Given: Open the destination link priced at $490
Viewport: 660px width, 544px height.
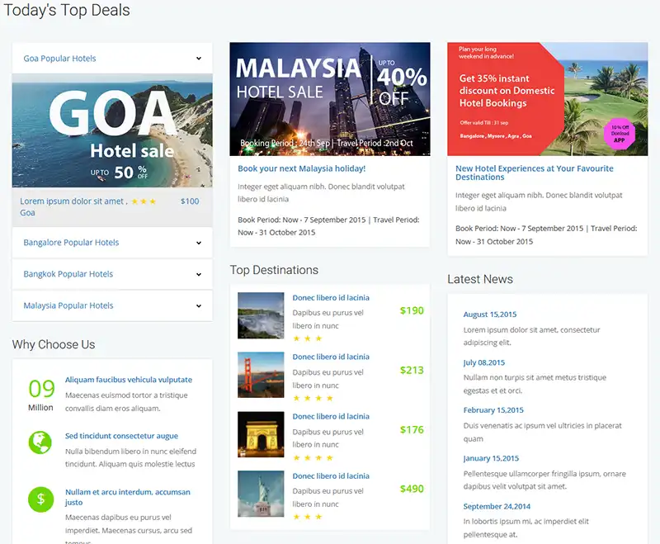Looking at the screenshot, I should (x=331, y=475).
